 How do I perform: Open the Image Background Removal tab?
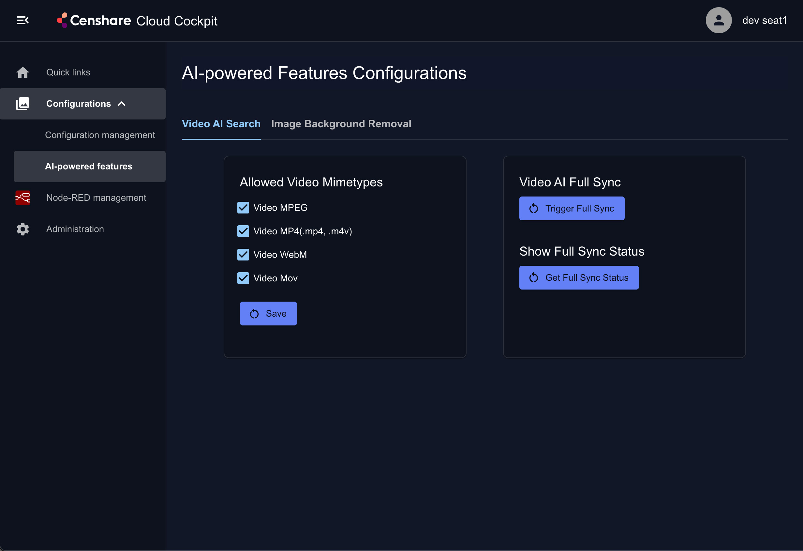point(341,124)
